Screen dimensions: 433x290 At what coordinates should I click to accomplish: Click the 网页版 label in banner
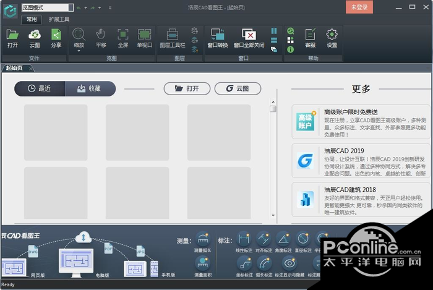(38, 275)
